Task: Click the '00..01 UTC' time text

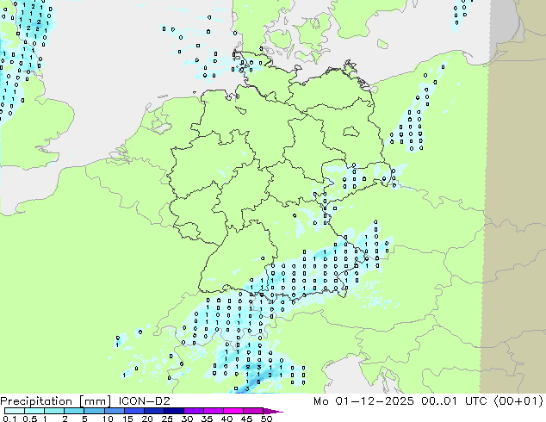Action: 453,401
